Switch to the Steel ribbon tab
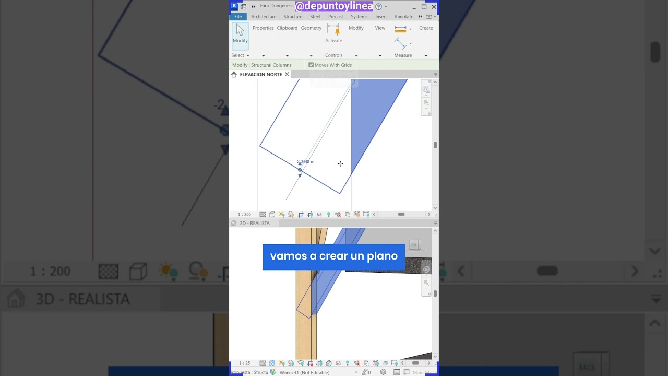The image size is (668, 376). pyautogui.click(x=315, y=17)
